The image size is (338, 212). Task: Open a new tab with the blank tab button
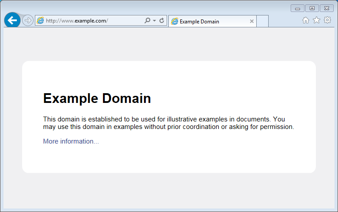pos(262,21)
